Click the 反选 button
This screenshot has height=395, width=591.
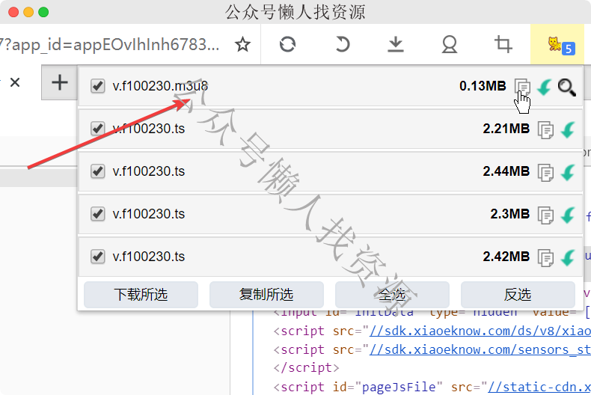pyautogui.click(x=518, y=294)
